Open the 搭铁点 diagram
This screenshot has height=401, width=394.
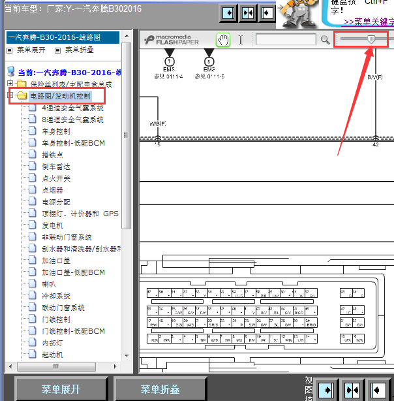(52, 155)
